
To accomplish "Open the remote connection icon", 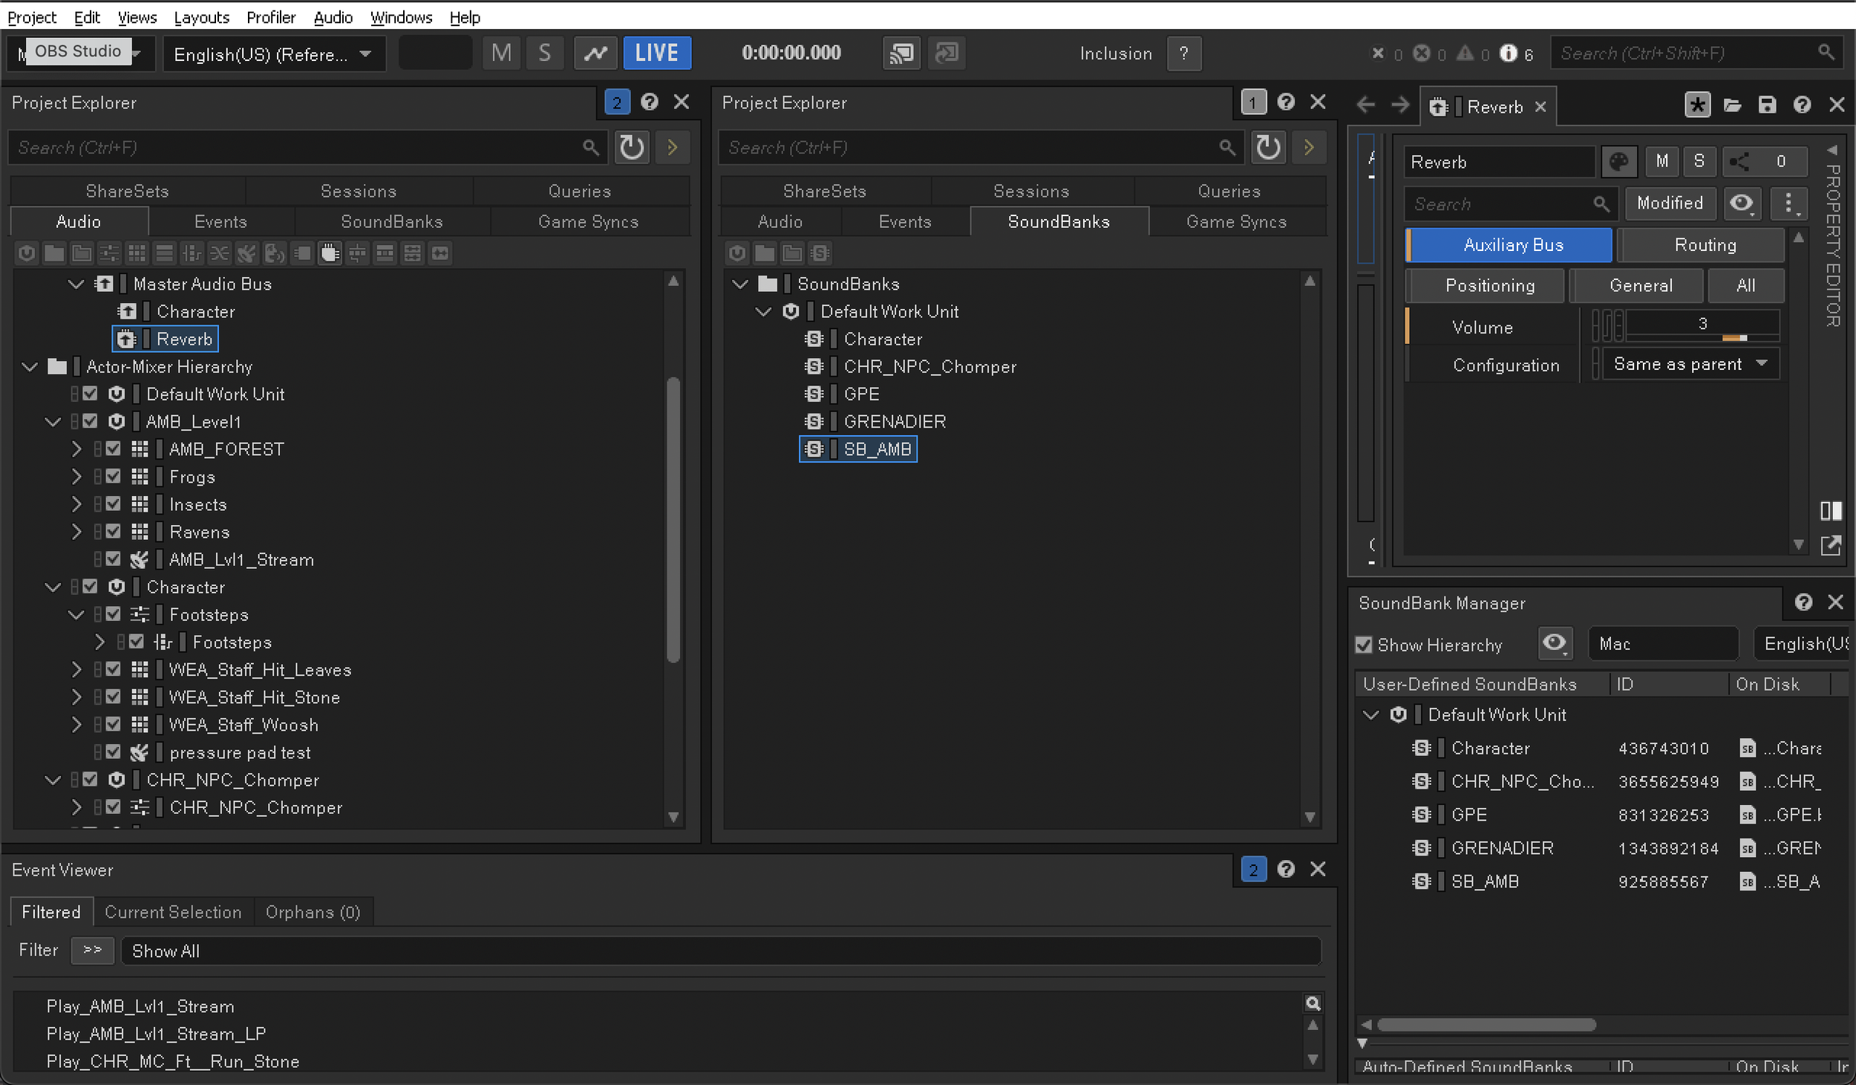I will [901, 53].
